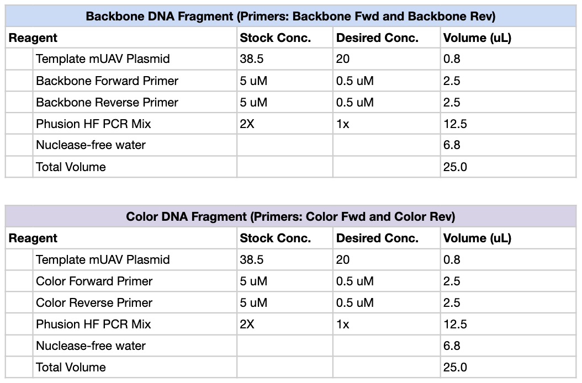Select the Color Forward Primer cell
The height and width of the screenshot is (383, 582).
94,281
